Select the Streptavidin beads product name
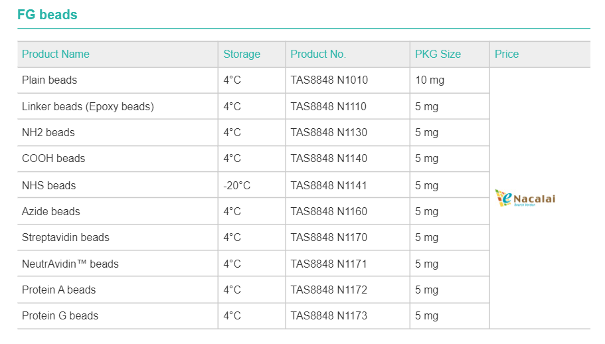The height and width of the screenshot is (344, 605). [x=66, y=238]
